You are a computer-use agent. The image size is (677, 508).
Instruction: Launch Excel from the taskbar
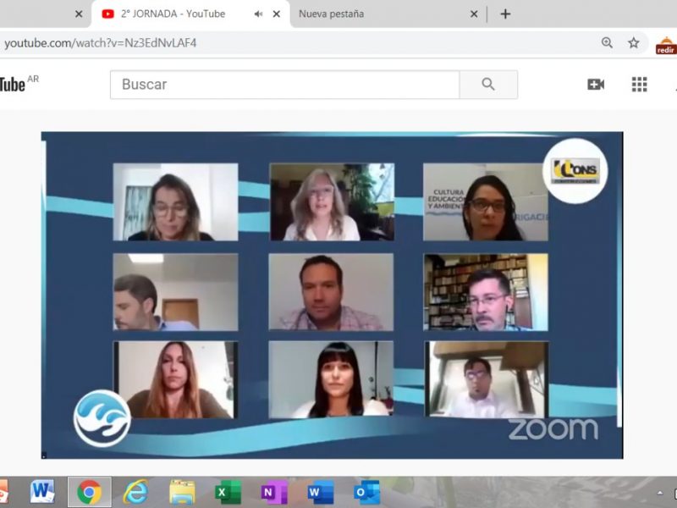tap(228, 492)
